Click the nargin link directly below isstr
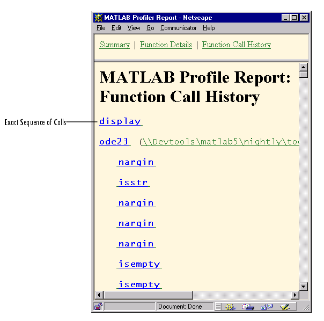 pos(136,203)
